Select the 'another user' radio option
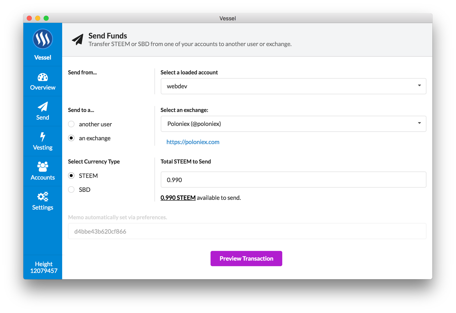 click(71, 124)
